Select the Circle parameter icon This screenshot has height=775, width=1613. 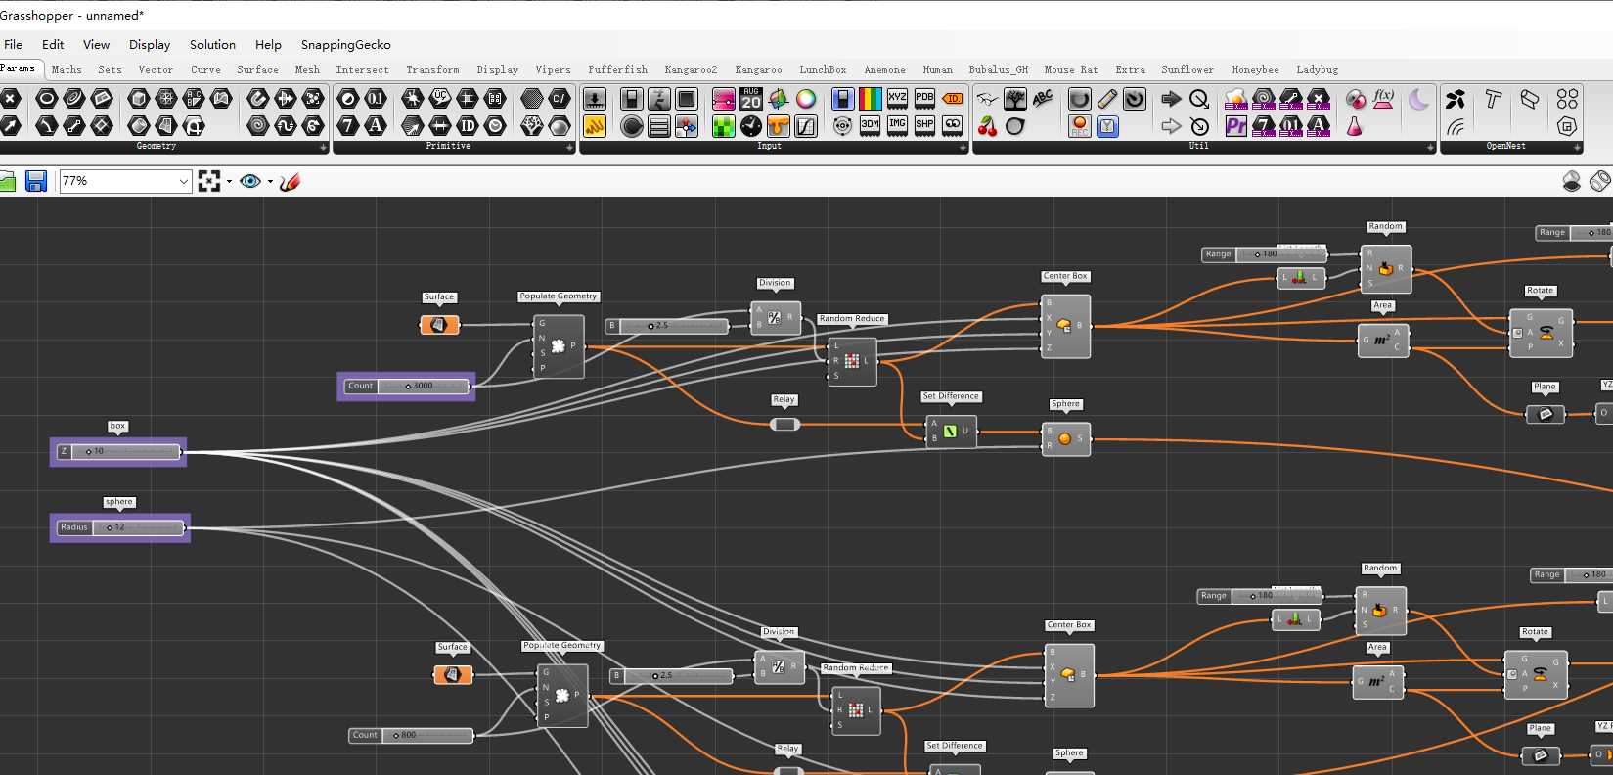pyautogui.click(x=46, y=98)
